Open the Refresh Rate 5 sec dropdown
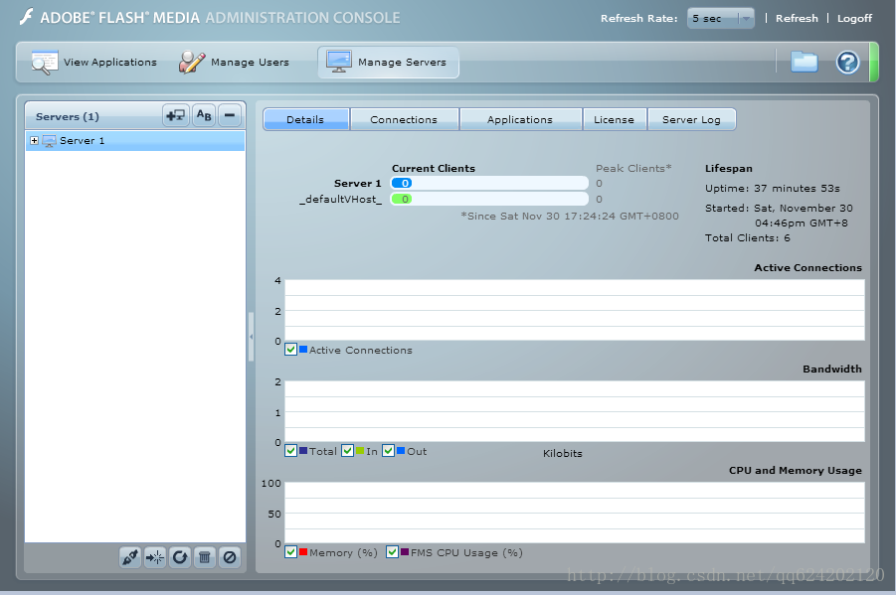The height and width of the screenshot is (595, 896). (x=721, y=18)
